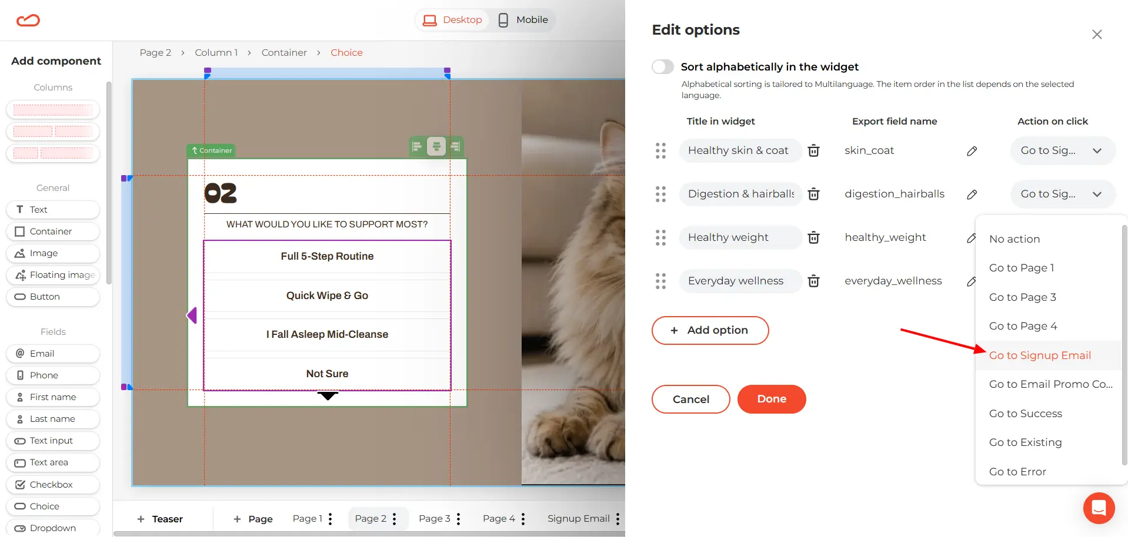Edit the Healthy weight title field

740,238
